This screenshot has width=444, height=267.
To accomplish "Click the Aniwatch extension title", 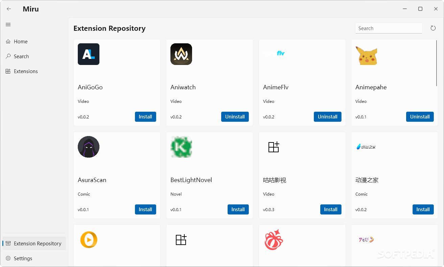I will pos(183,87).
